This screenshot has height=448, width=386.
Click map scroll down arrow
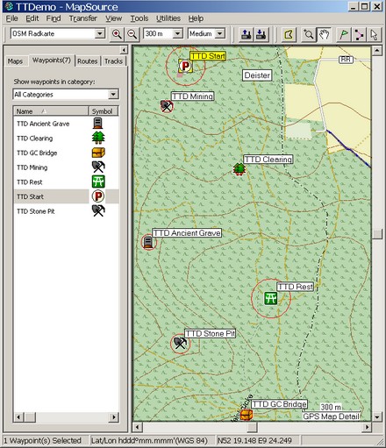click(377, 416)
